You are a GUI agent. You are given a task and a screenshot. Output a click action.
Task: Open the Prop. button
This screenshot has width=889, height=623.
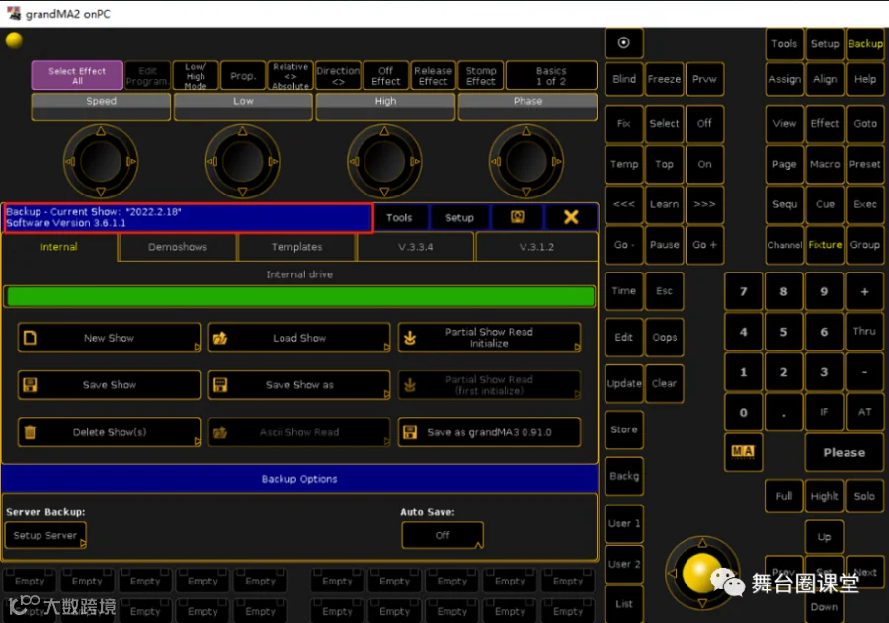coord(243,75)
